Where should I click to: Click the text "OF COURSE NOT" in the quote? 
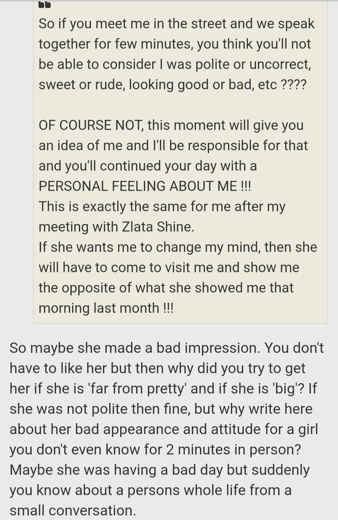click(x=90, y=125)
